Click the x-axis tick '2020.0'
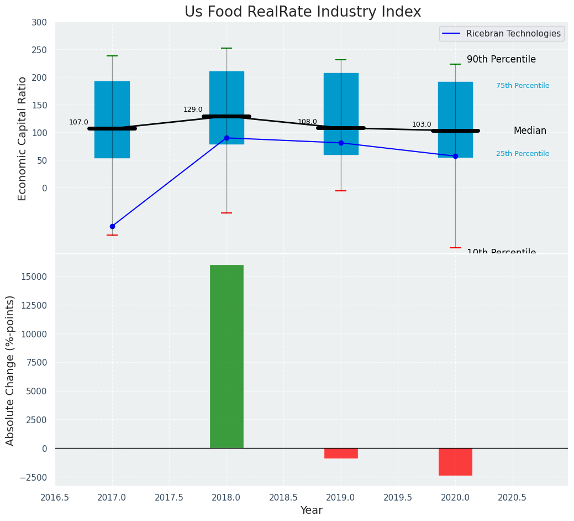The width and height of the screenshot is (574, 521). click(x=455, y=498)
